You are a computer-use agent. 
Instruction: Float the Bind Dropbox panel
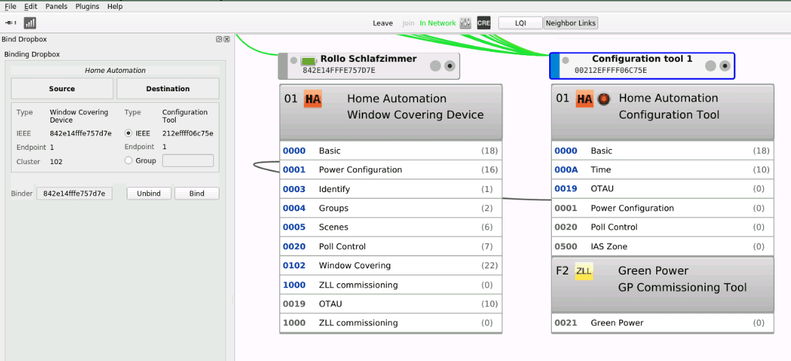point(219,40)
